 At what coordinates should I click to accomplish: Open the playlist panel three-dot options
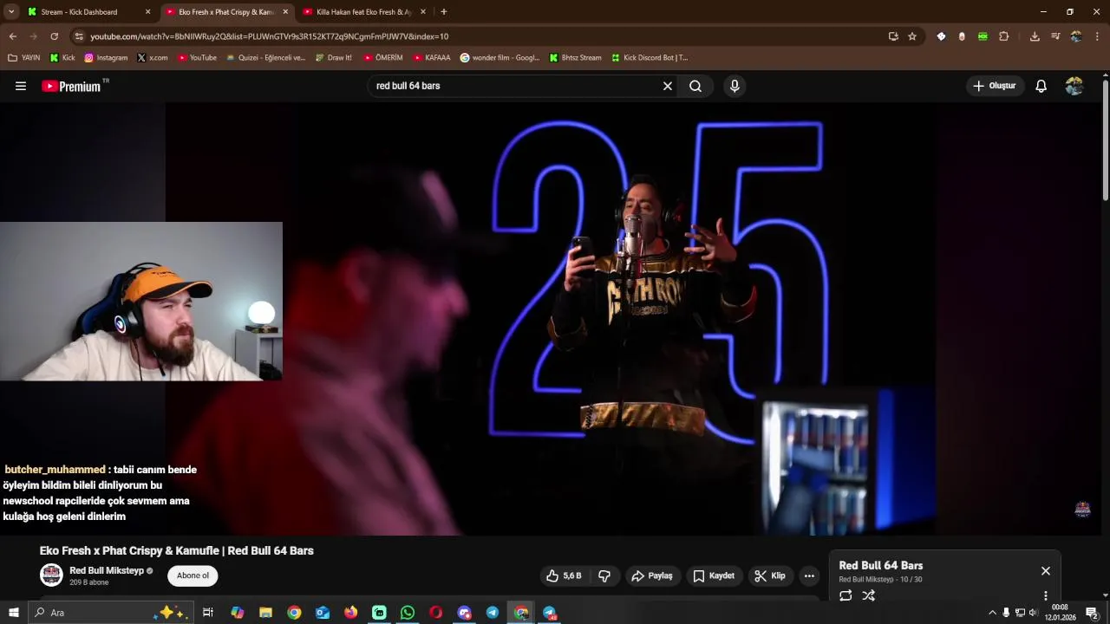coord(1046,595)
